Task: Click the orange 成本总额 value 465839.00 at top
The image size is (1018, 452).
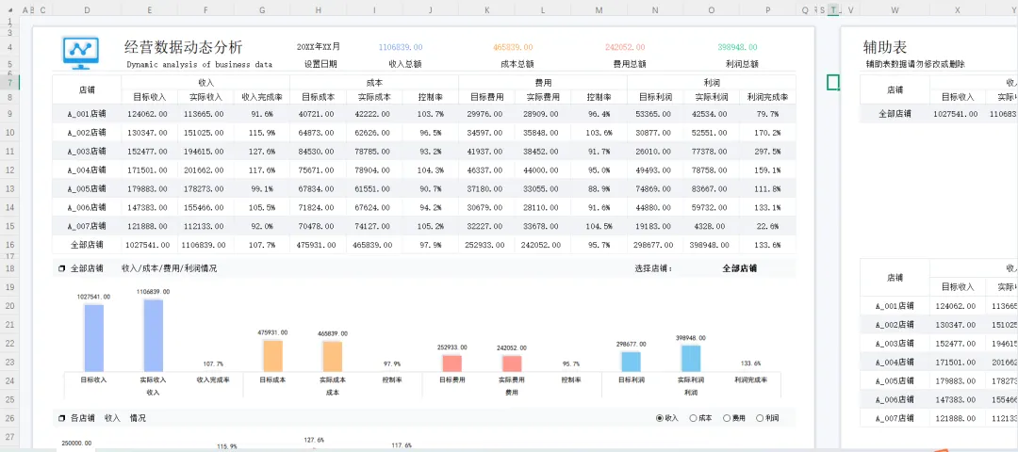Action: click(513, 47)
